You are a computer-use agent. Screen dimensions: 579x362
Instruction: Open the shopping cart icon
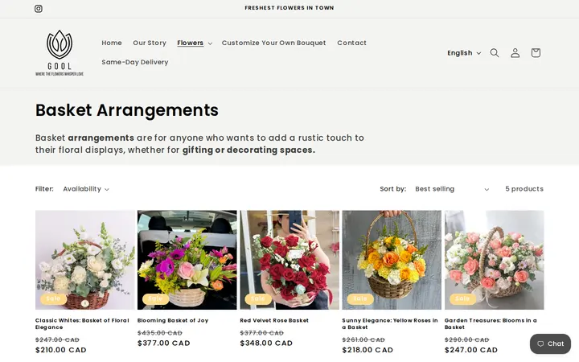coord(536,53)
